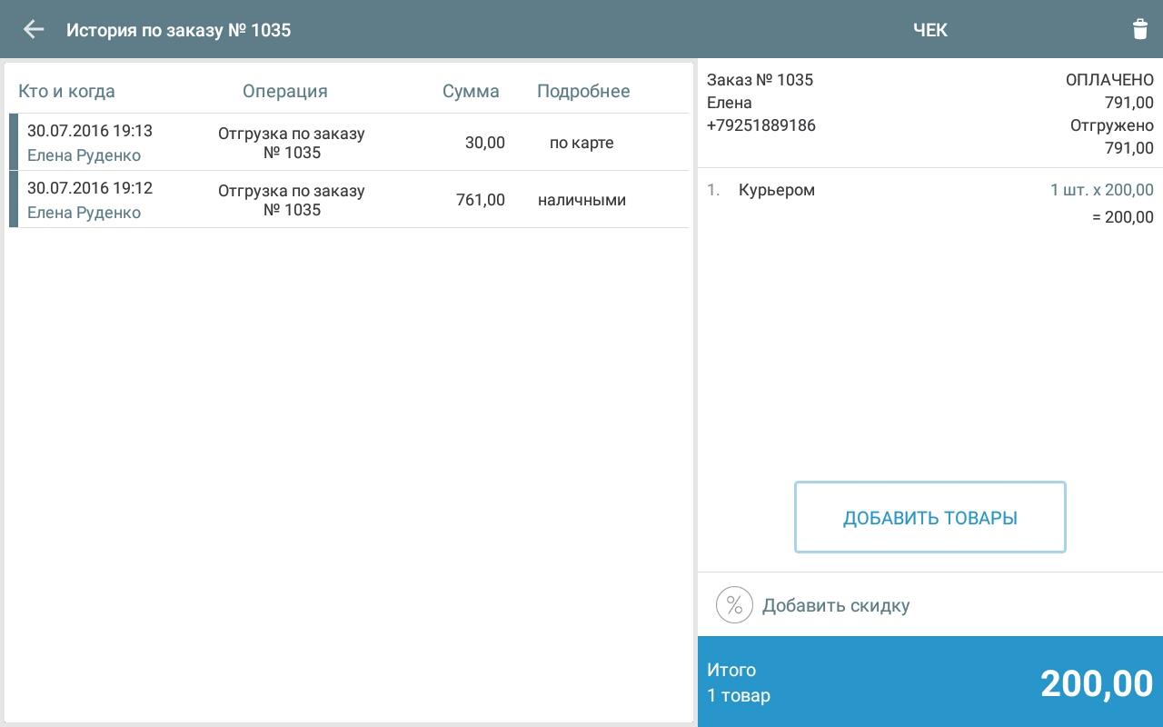Screen dimensions: 1163x727
Task: Select the ЧЕК header title
Action: click(930, 30)
